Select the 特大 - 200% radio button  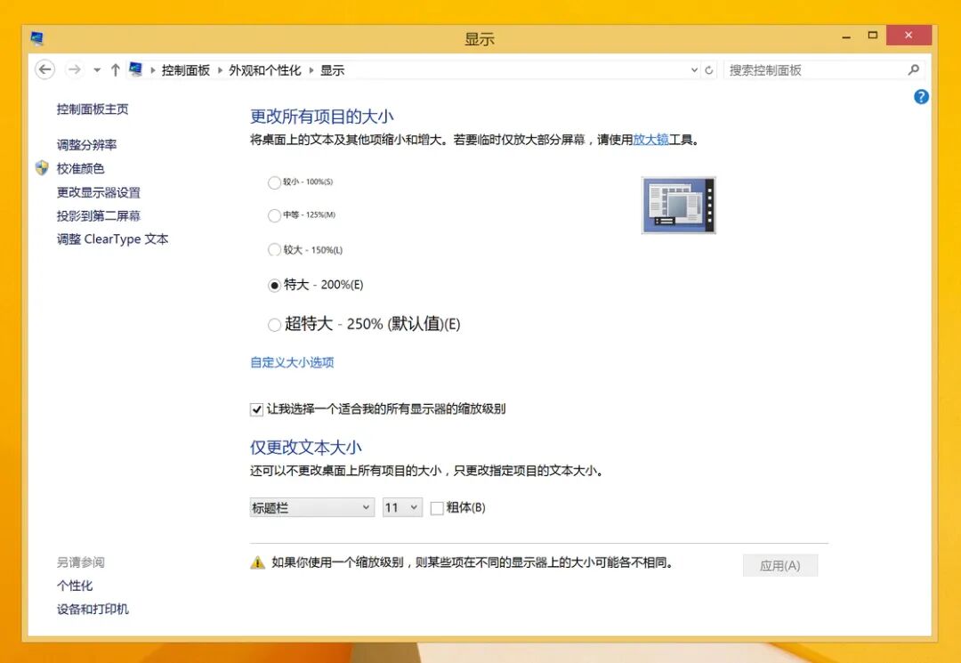[x=274, y=286]
